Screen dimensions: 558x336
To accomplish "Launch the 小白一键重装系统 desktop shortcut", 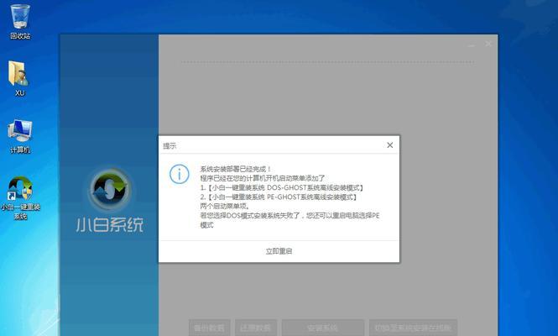I will tap(20, 197).
